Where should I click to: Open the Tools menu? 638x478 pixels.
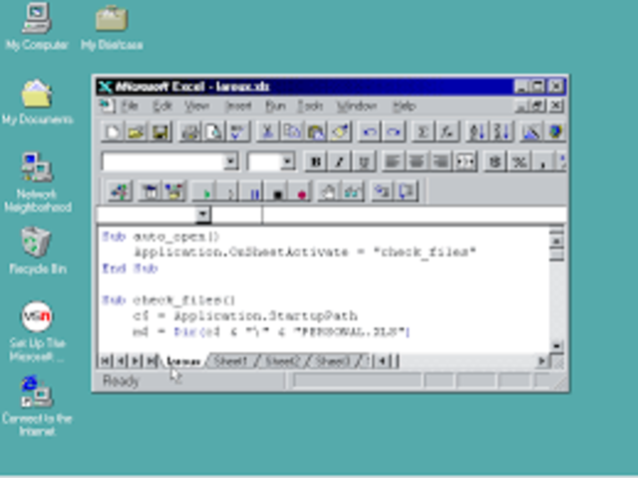pyautogui.click(x=310, y=106)
